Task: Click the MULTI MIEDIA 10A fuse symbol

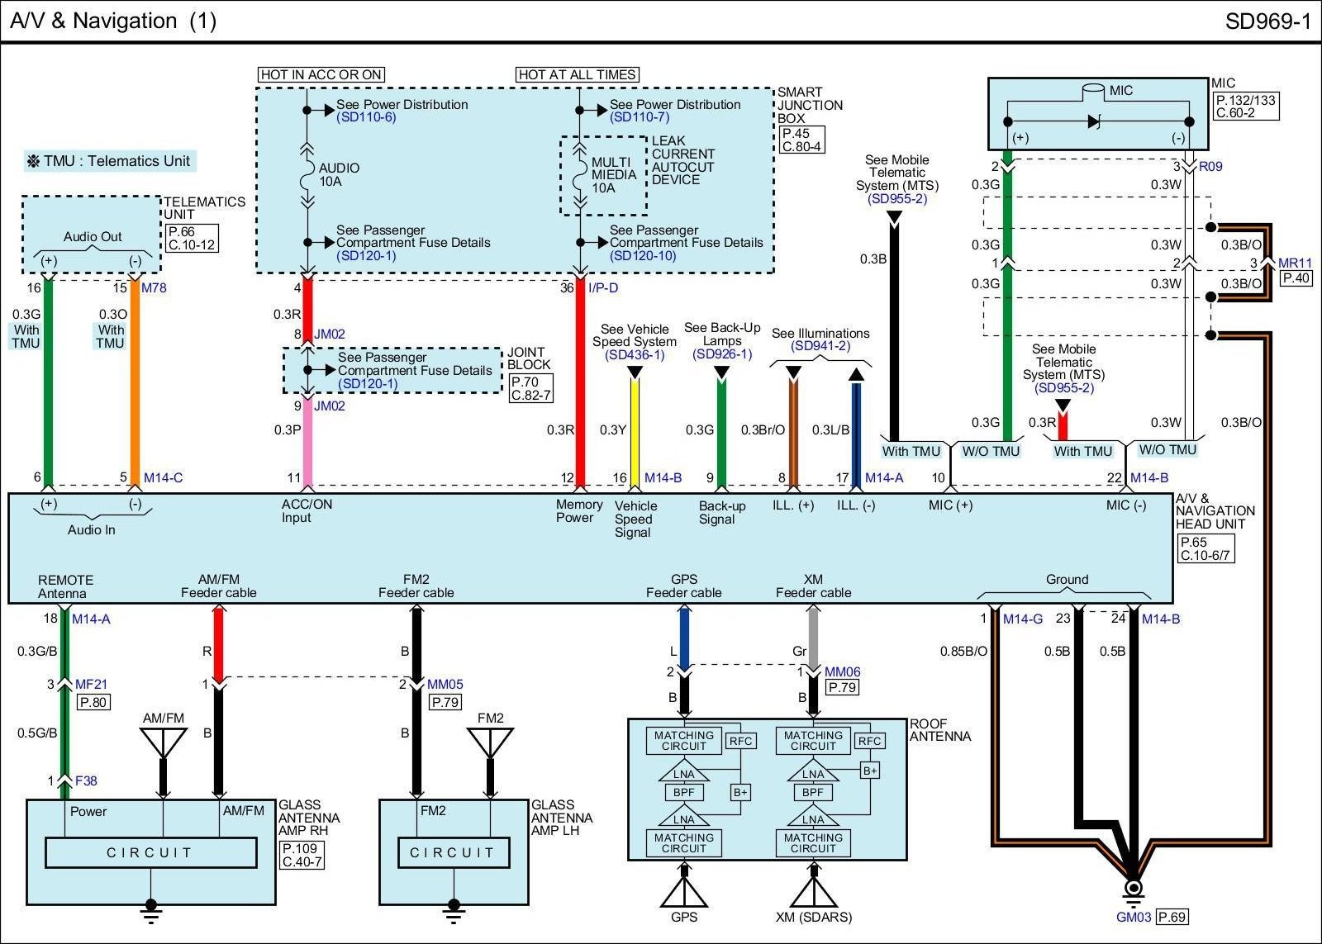Action: click(580, 176)
